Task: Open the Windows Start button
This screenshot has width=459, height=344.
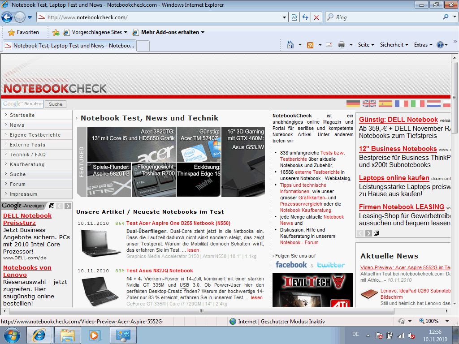Action: coord(12,335)
